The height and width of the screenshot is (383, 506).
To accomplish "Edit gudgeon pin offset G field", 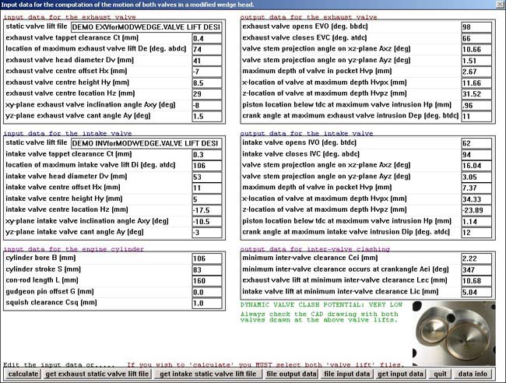I will (207, 292).
